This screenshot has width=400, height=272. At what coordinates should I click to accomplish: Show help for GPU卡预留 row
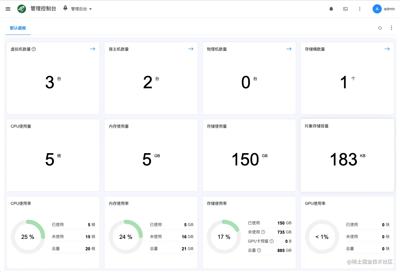tap(272, 241)
